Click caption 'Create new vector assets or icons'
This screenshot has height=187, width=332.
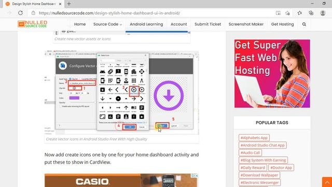point(82,39)
